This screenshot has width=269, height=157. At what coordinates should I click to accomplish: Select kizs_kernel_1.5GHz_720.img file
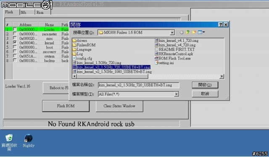[x=97, y=63]
